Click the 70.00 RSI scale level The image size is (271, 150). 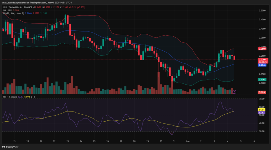click(262, 99)
